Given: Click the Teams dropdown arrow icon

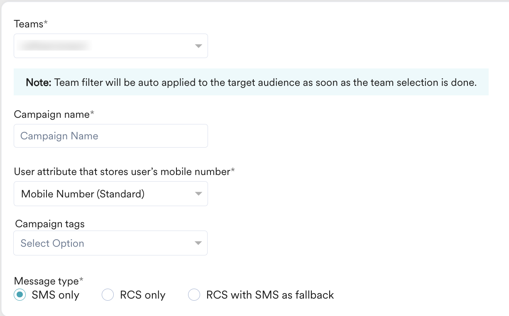Looking at the screenshot, I should click(198, 46).
